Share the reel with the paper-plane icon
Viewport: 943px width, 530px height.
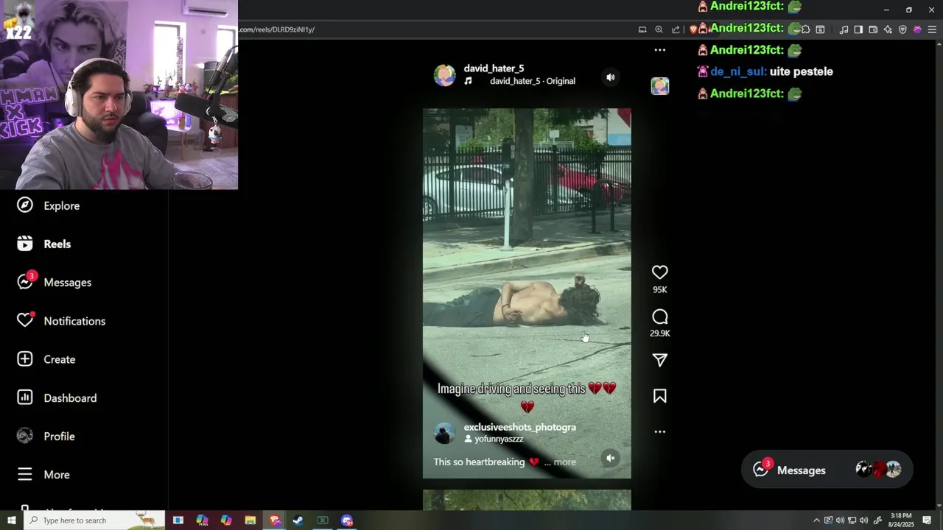tap(659, 360)
